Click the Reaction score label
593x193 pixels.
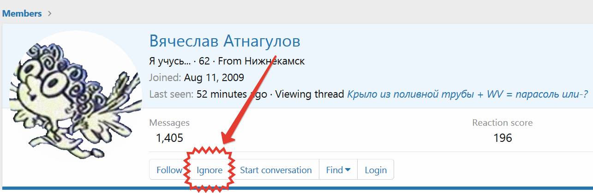click(502, 123)
